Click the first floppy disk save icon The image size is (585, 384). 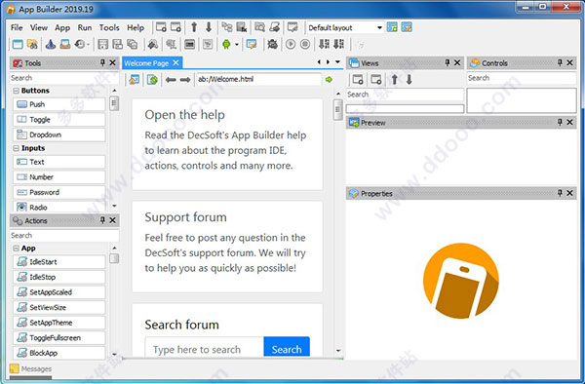point(102,45)
